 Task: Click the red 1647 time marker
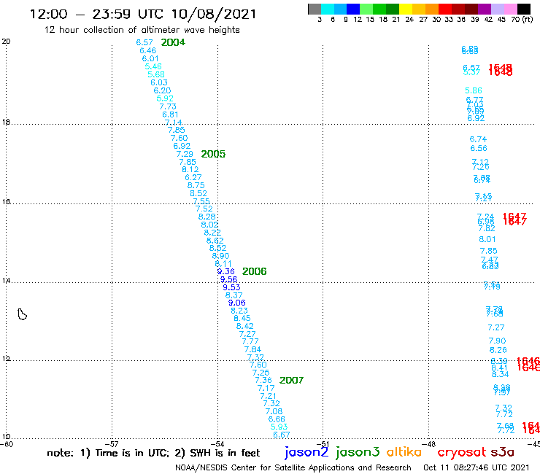[514, 219]
